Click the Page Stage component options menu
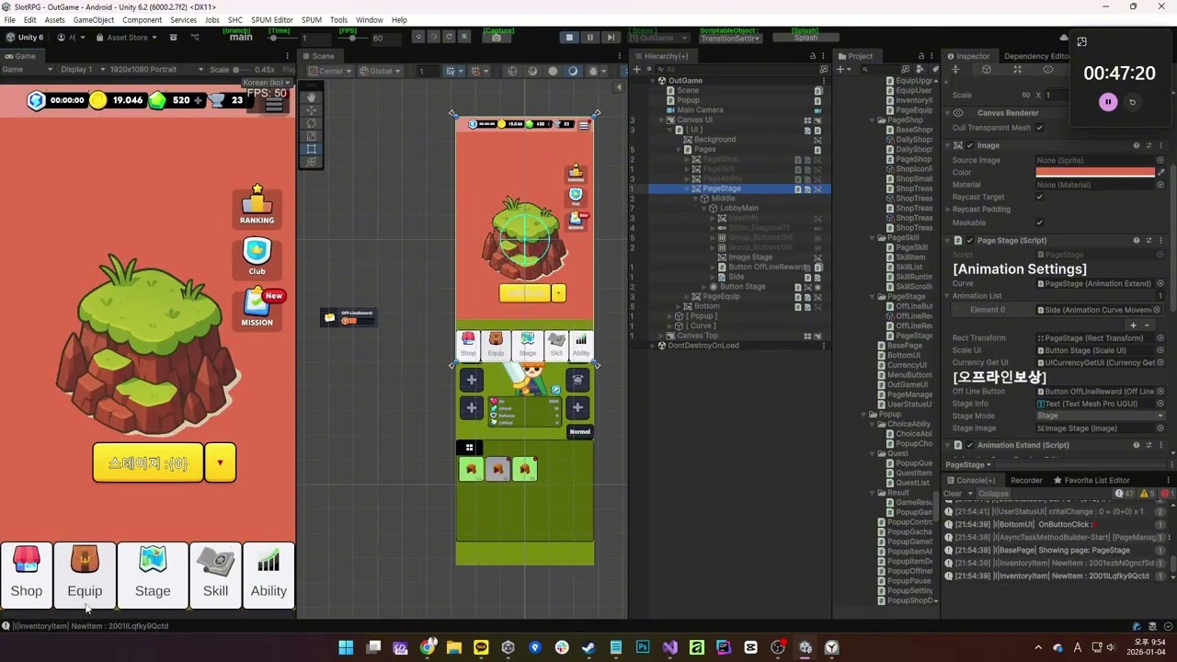 point(1160,240)
